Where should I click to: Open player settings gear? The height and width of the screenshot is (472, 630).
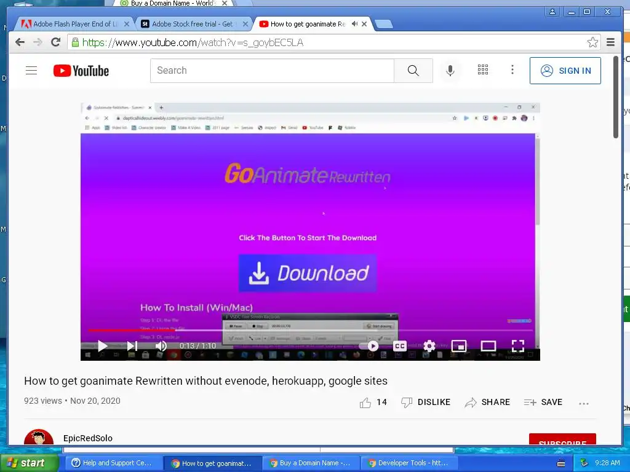pyautogui.click(x=429, y=345)
